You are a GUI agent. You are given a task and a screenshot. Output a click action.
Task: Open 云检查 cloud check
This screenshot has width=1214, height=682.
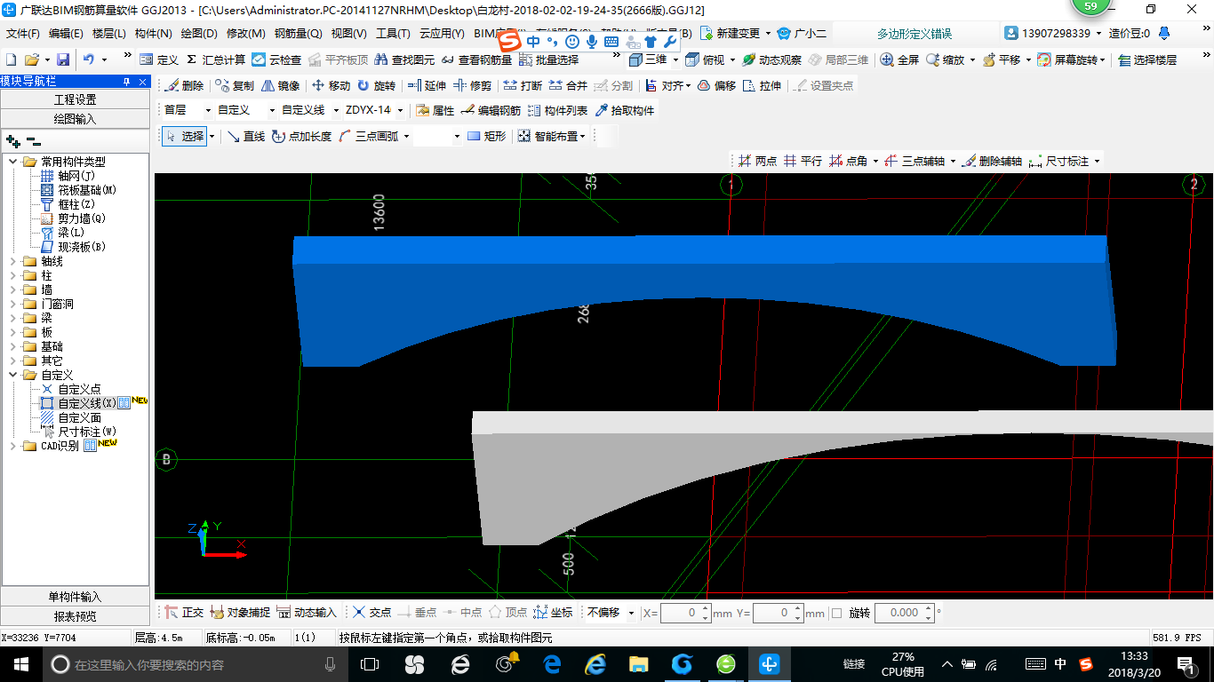[x=276, y=59]
